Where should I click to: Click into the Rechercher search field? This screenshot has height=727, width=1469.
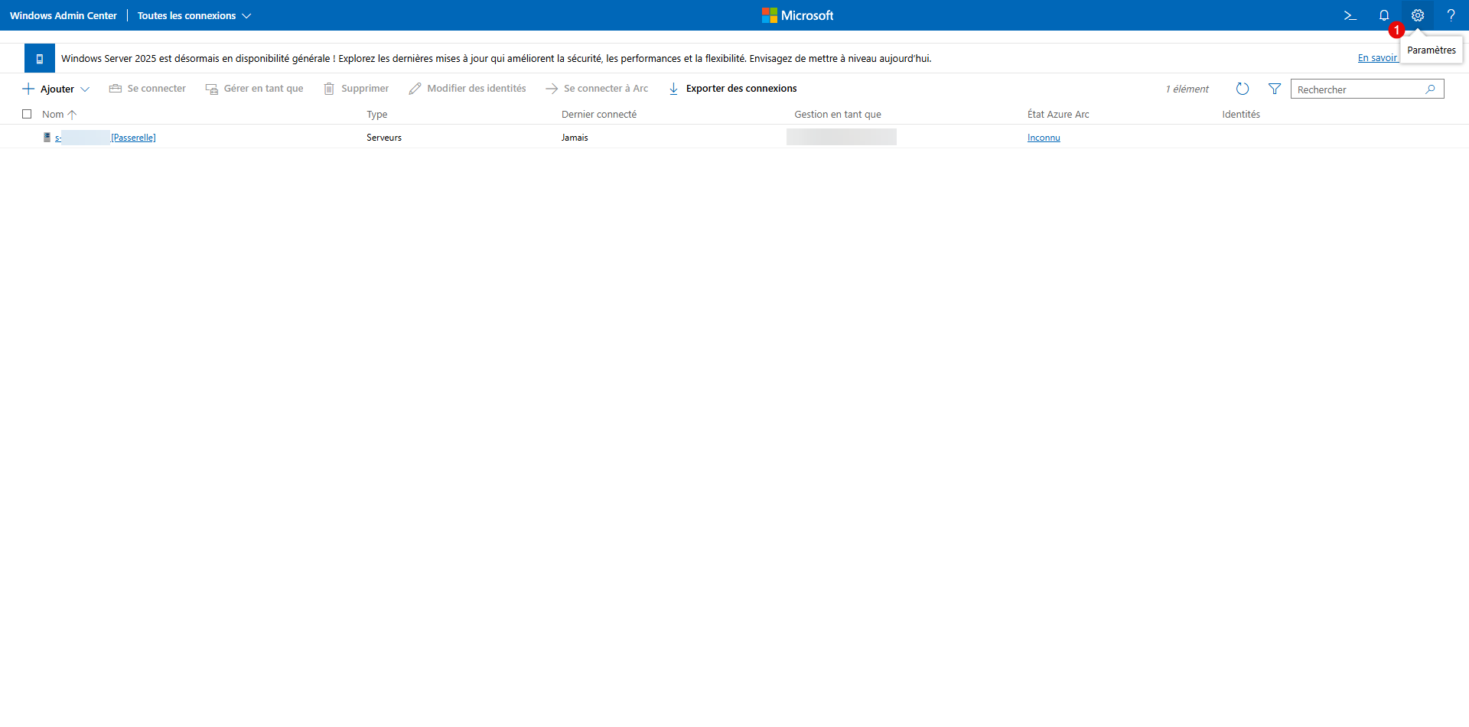click(1356, 89)
